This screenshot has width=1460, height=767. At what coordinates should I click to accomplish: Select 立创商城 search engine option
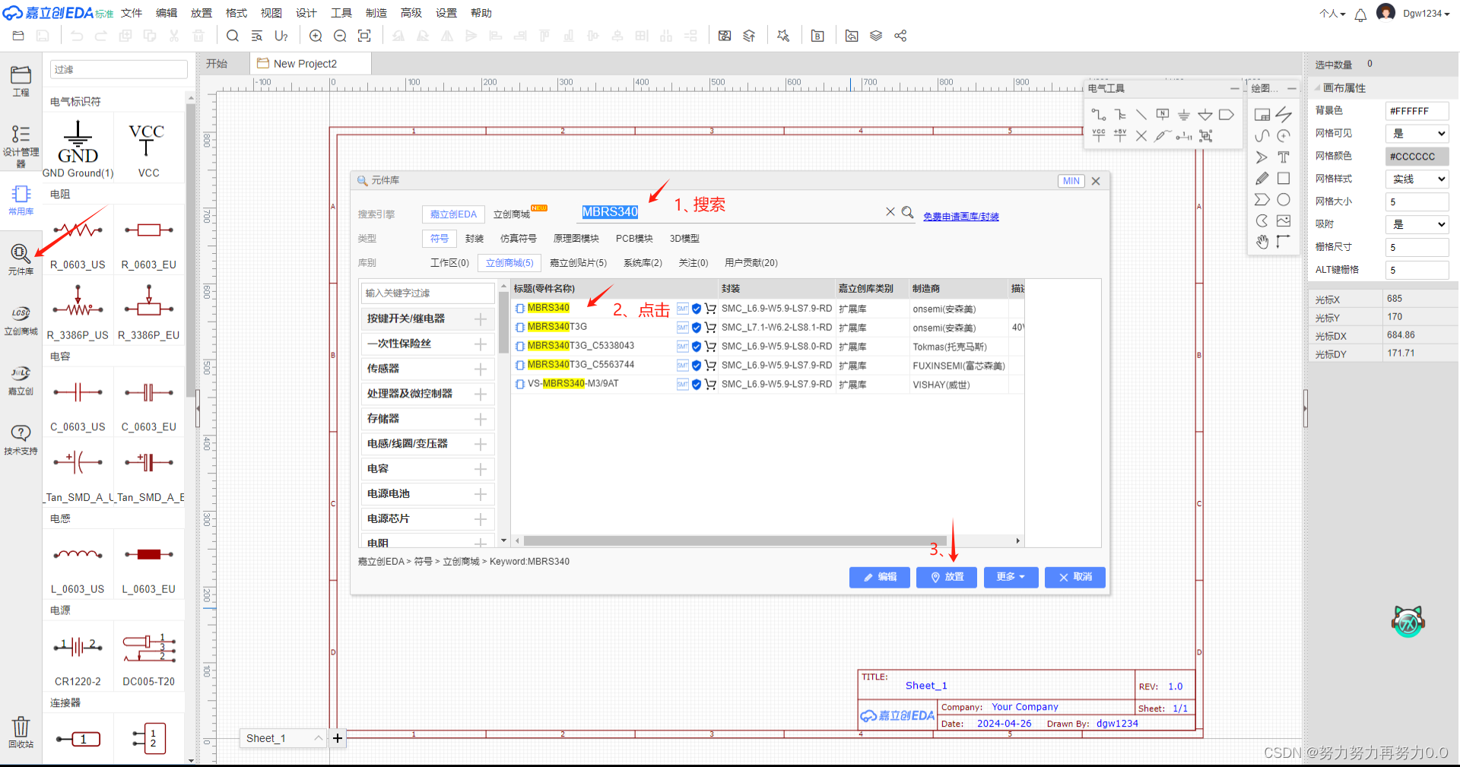tap(512, 214)
